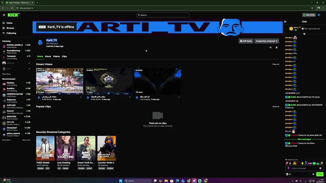Open the first stream video thumbnail
Image resolution: width=326 pixels, height=183 pixels.
(60, 81)
